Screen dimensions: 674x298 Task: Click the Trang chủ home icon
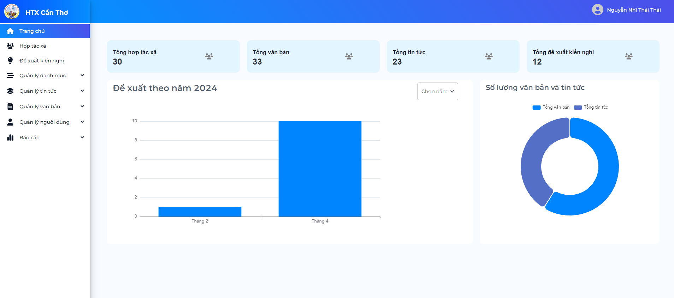click(10, 31)
